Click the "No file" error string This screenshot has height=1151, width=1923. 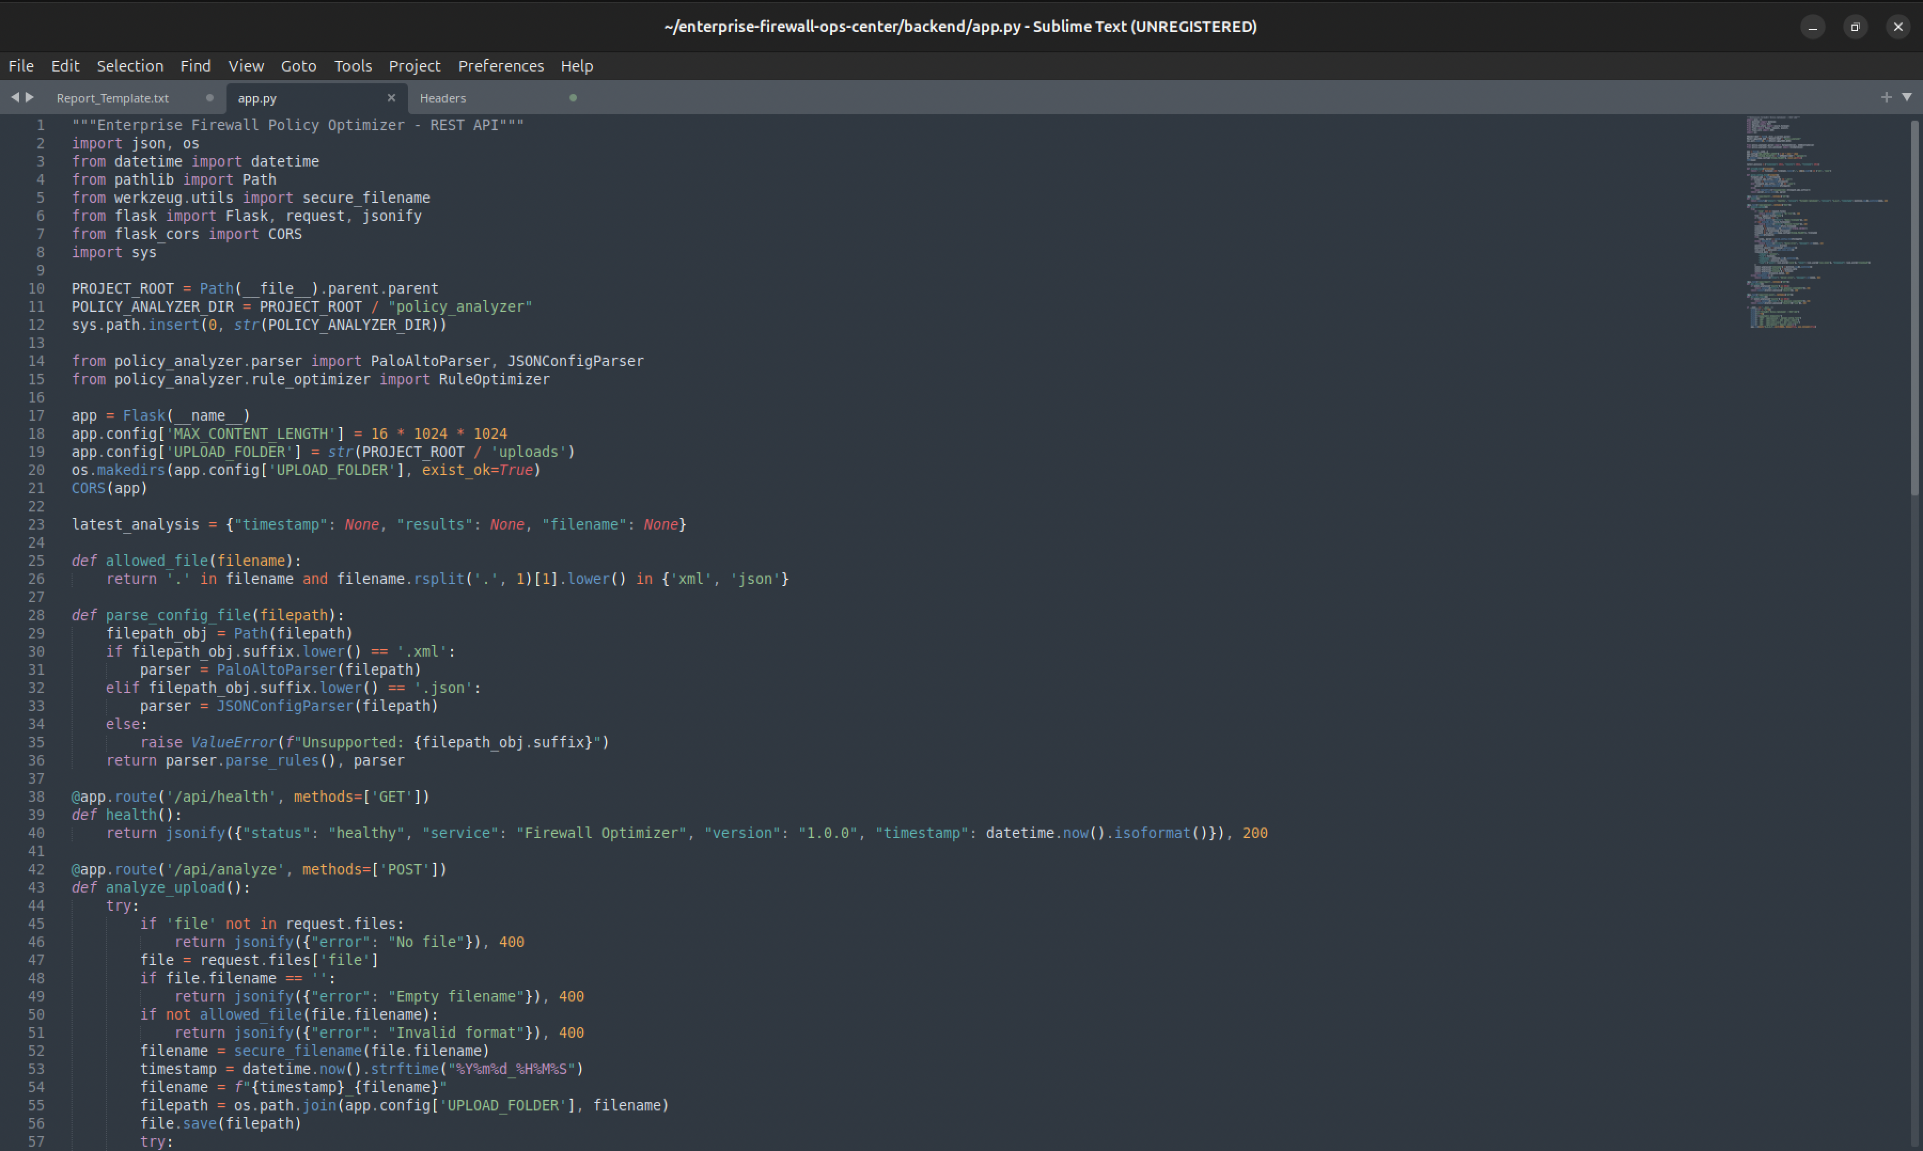[x=426, y=942]
